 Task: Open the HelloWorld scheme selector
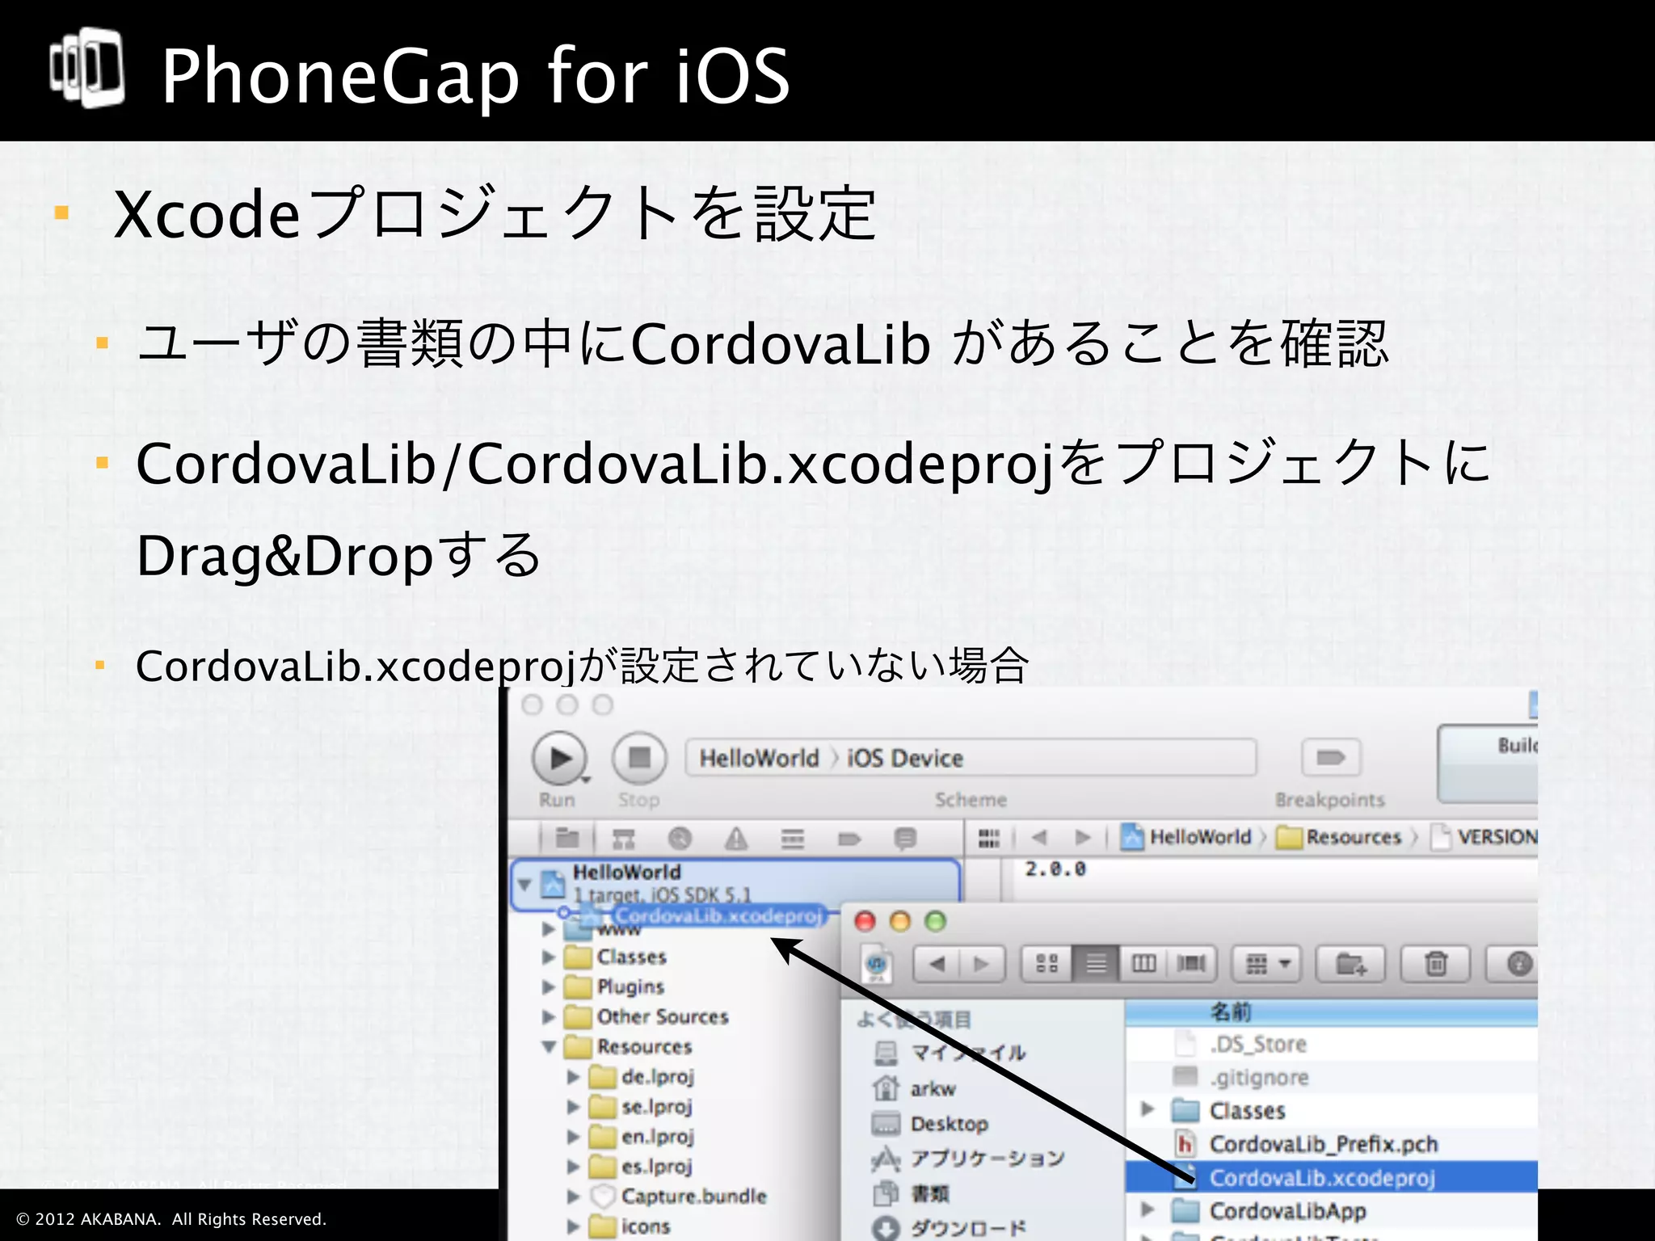(x=759, y=758)
